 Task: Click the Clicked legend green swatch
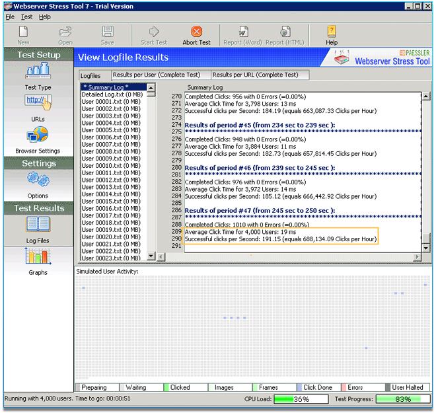pos(166,387)
